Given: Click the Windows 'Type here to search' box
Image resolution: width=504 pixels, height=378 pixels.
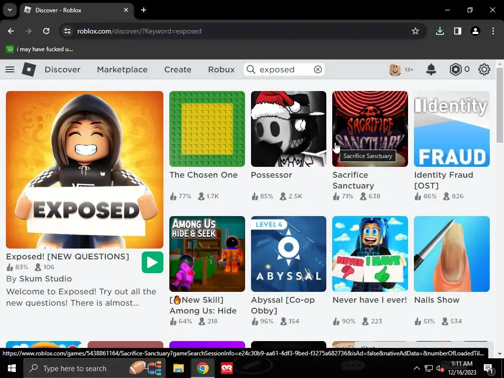Looking at the screenshot, I should pyautogui.click(x=94, y=368).
